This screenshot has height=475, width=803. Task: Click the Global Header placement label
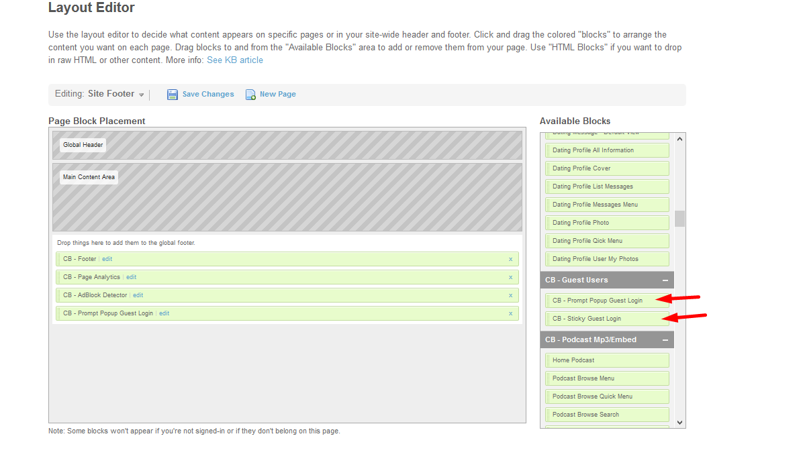tap(83, 145)
